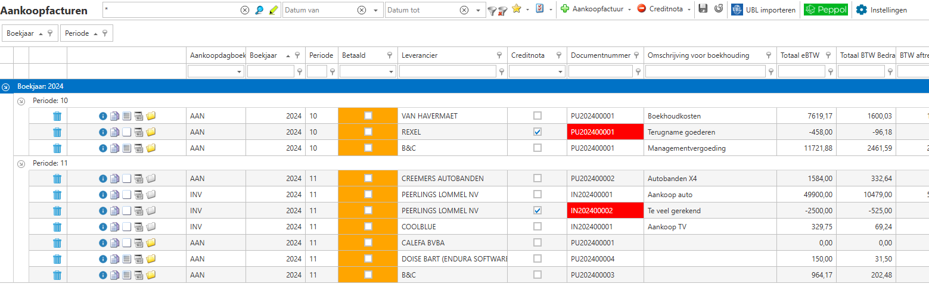Copy the Aankoop auto invoice row
The height and width of the screenshot is (296, 929).
pyautogui.click(x=114, y=195)
